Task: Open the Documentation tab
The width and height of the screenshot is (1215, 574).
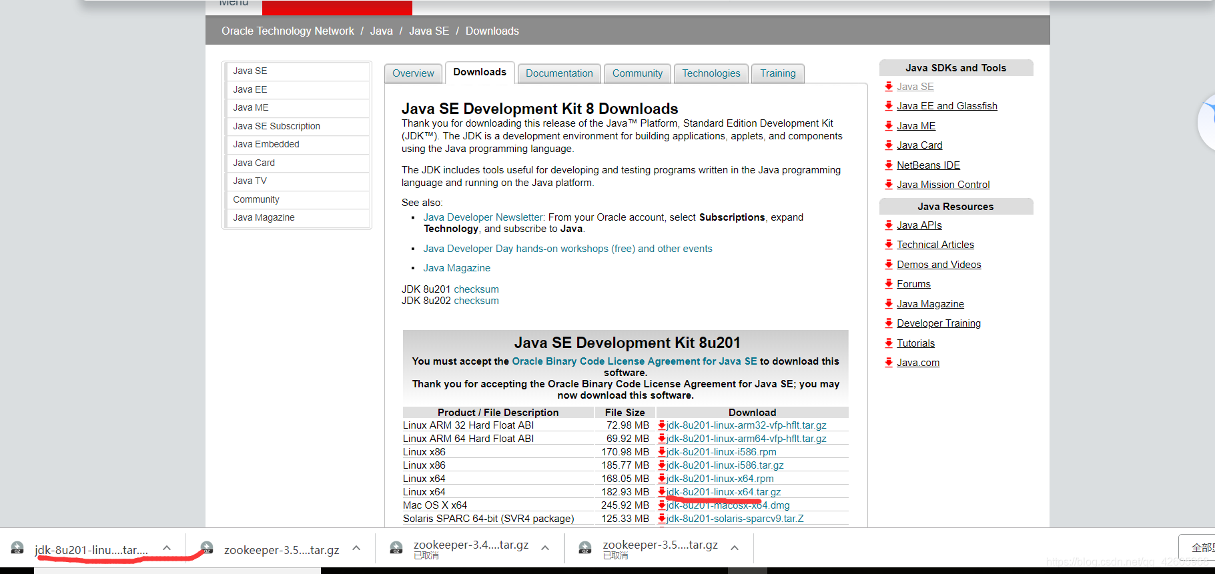Action: (559, 73)
